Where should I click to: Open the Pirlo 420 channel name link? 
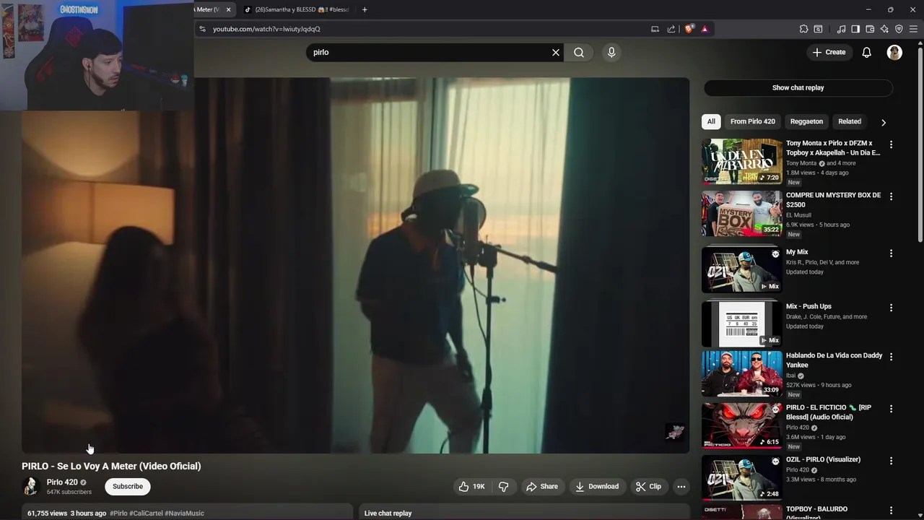point(62,482)
